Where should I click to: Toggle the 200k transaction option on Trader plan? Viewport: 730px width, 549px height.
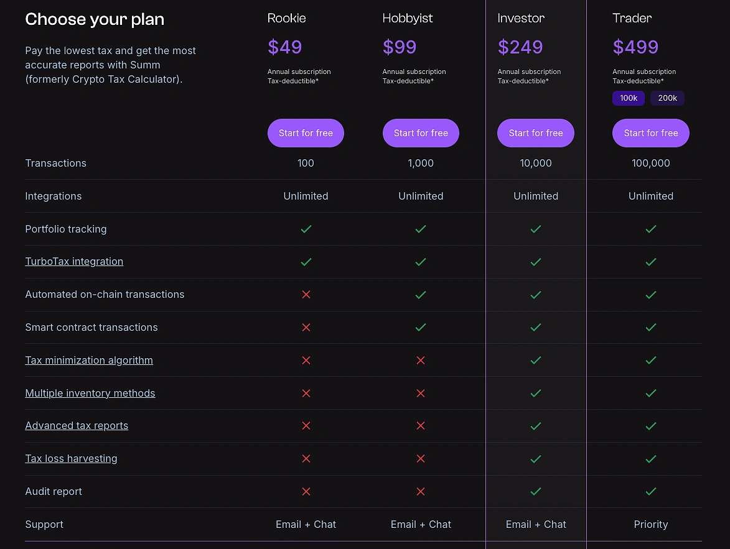point(667,98)
